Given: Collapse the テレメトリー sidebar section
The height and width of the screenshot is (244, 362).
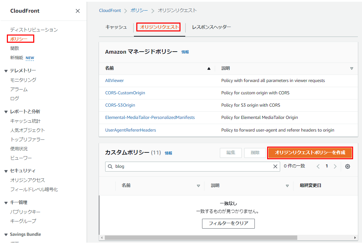Looking at the screenshot, I should [6, 71].
